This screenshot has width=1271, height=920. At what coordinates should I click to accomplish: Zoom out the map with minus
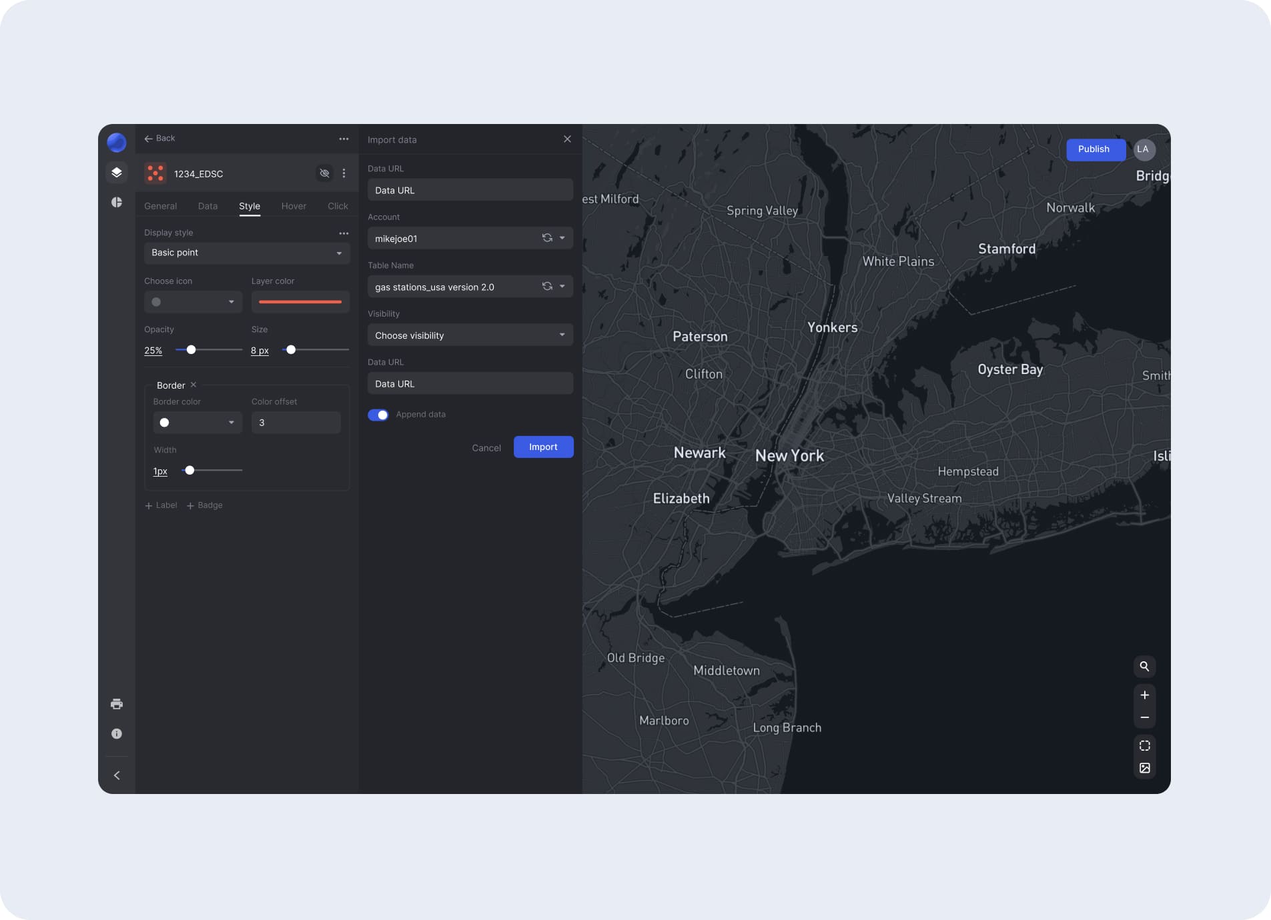click(x=1144, y=717)
